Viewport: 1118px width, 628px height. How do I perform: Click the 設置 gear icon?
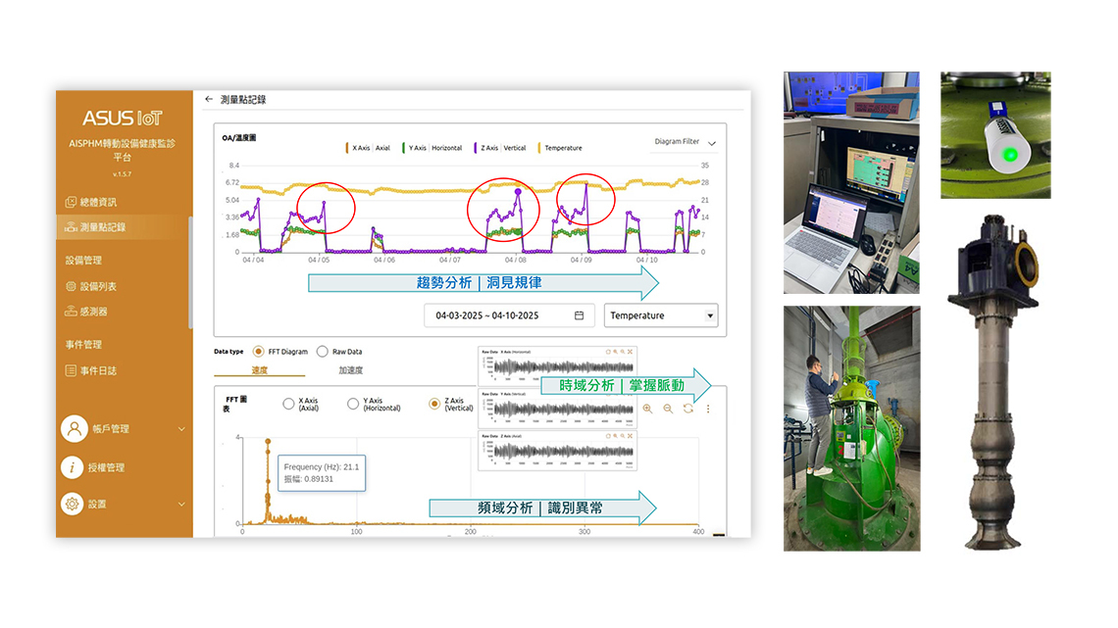point(73,504)
